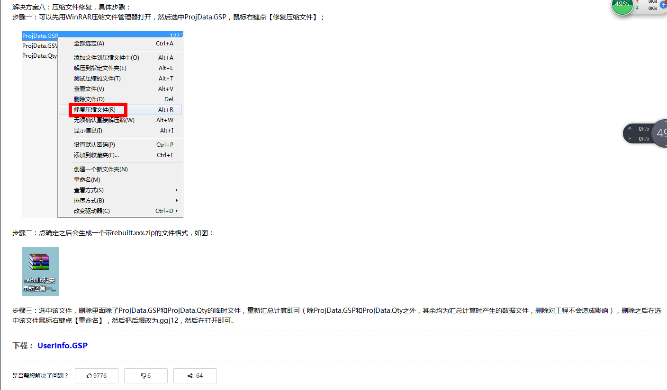Select 测试压缩的文件(T) menu entry
This screenshot has height=390, width=667.
(x=120, y=79)
